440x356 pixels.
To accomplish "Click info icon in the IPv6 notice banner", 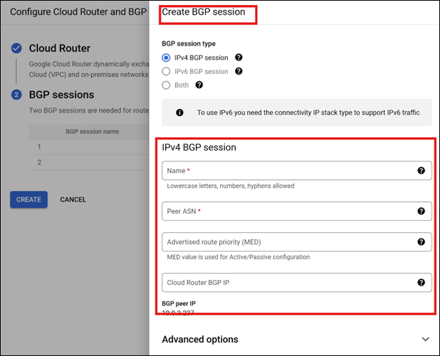I will tap(179, 113).
